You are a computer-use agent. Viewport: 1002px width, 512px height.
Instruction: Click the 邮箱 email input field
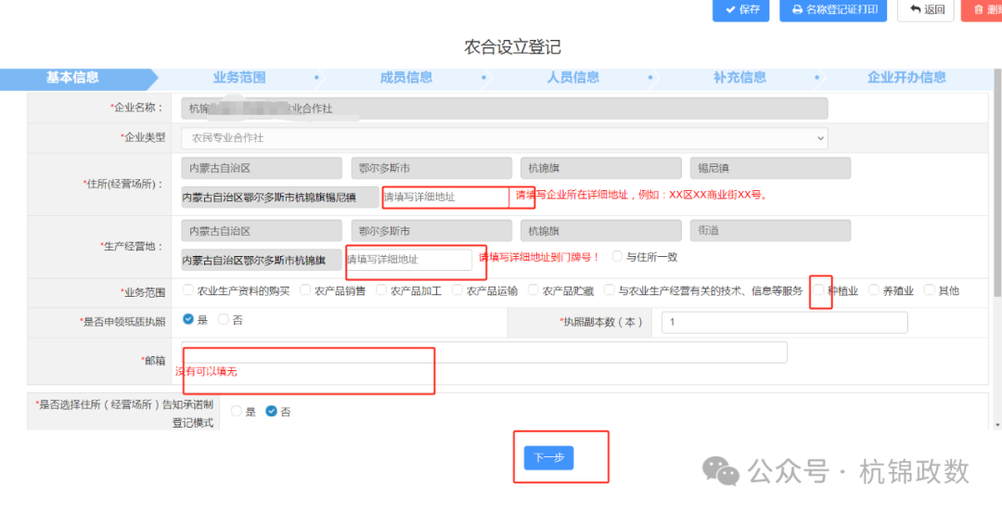tap(484, 352)
